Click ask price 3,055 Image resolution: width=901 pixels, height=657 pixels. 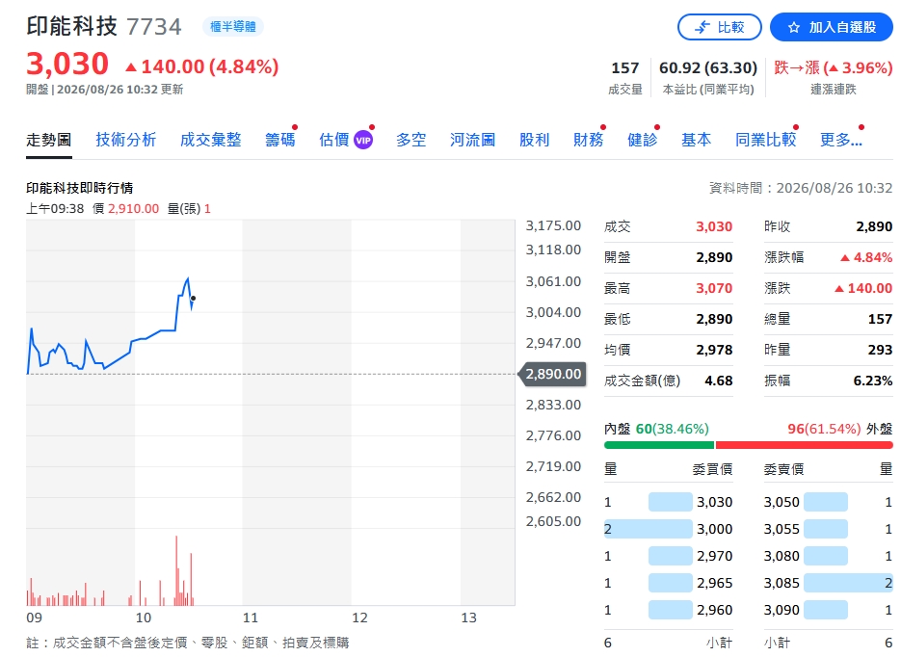782,529
